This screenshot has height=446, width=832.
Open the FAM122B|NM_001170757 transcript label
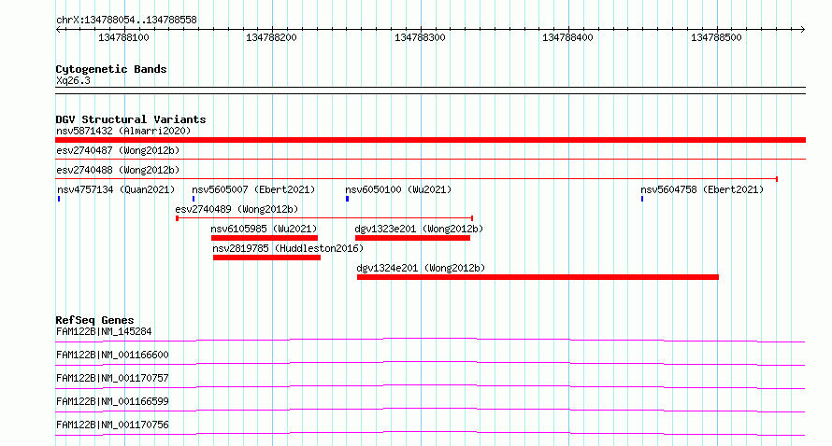pos(112,378)
